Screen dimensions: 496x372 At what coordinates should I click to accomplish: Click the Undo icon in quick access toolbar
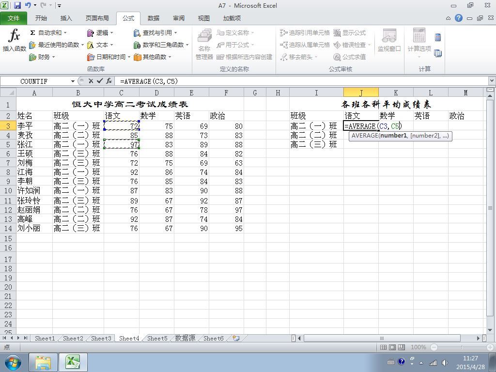point(28,5)
